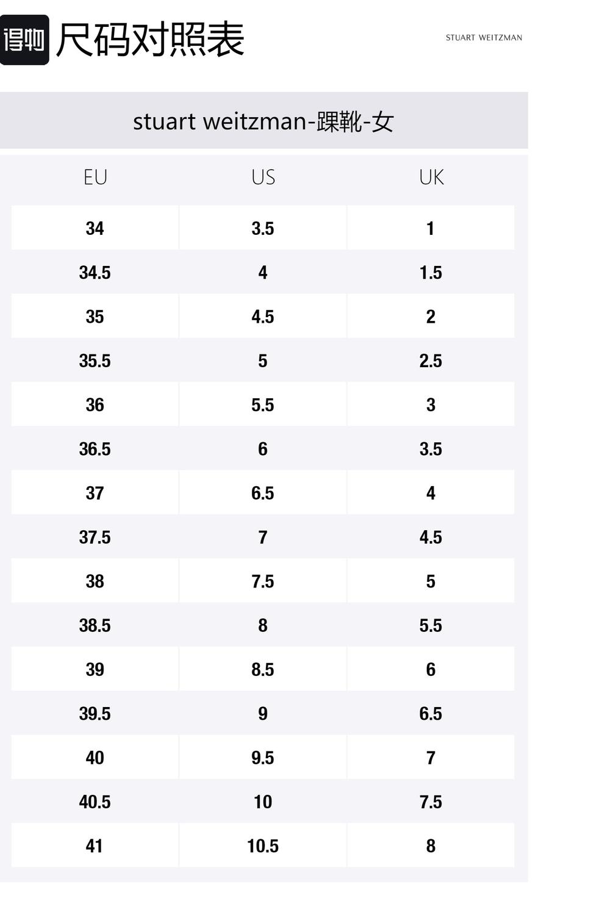Click UK size 4 cell
The height and width of the screenshot is (915, 605).
coord(431,493)
